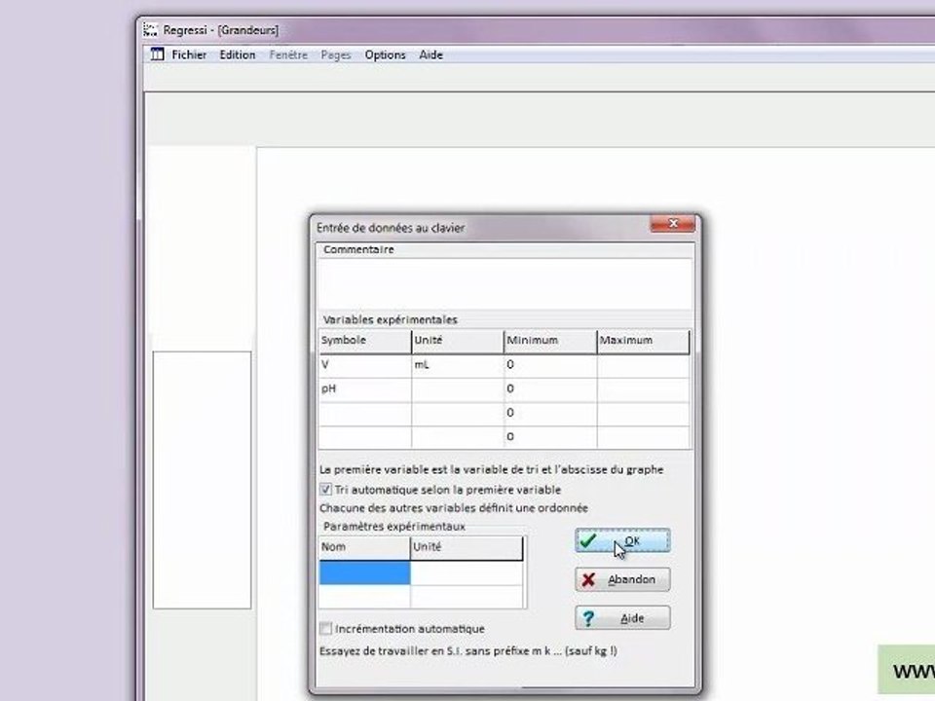The height and width of the screenshot is (701, 935).
Task: Open the Fichier menu
Action: [189, 55]
